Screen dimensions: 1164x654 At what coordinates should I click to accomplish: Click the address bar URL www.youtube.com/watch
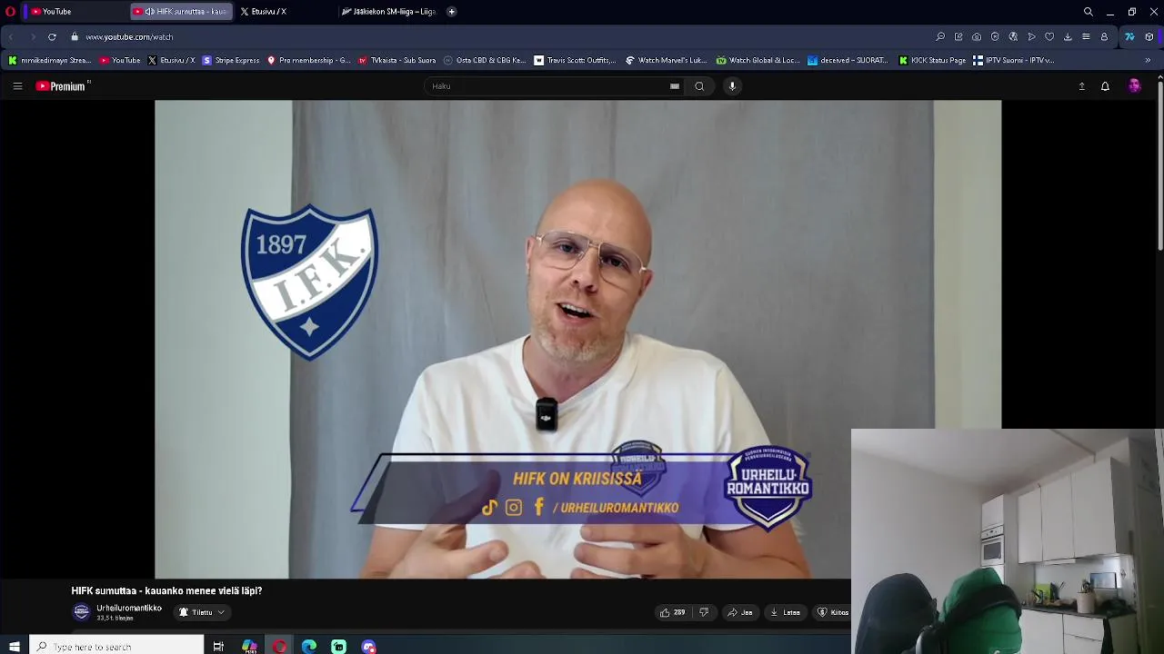129,37
